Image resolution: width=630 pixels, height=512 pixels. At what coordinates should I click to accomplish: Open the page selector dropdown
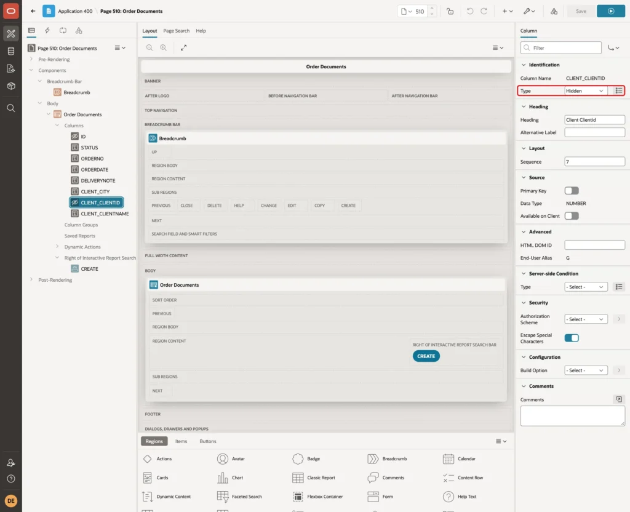(x=406, y=11)
